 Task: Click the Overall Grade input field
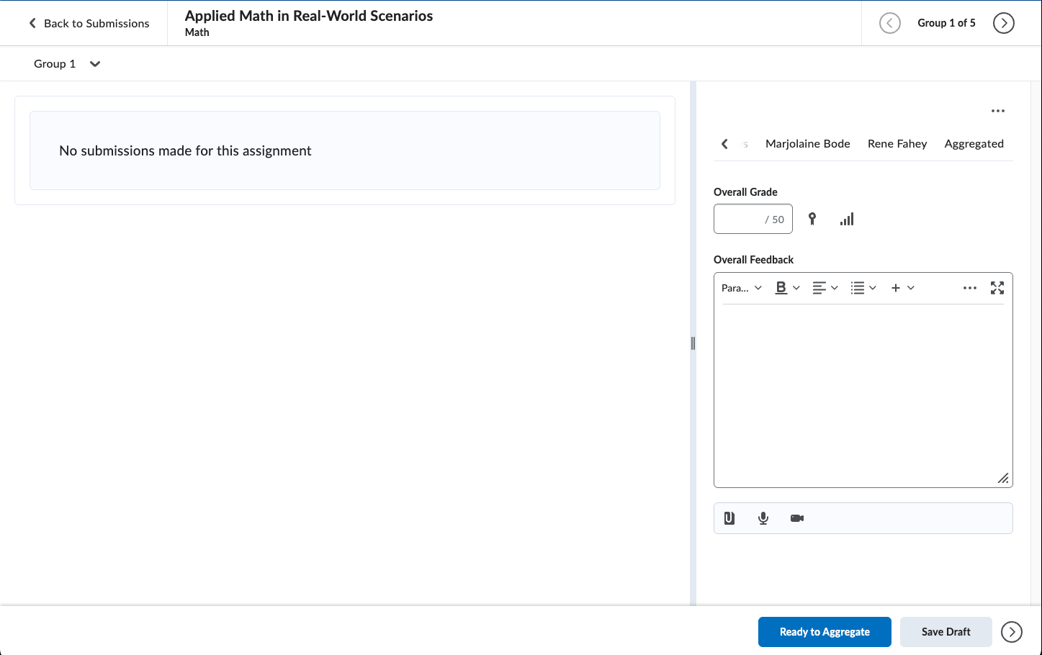point(753,220)
